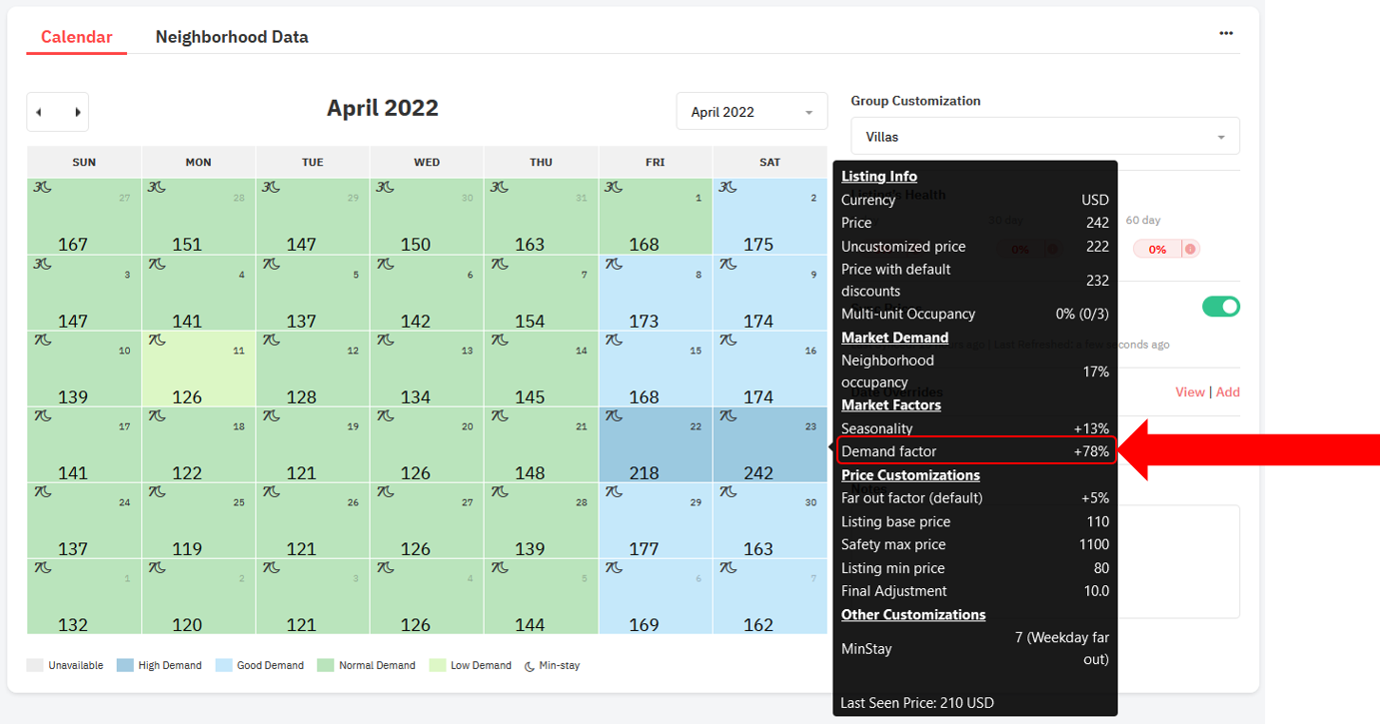
Task: Select the Calendar tab
Action: click(x=77, y=37)
